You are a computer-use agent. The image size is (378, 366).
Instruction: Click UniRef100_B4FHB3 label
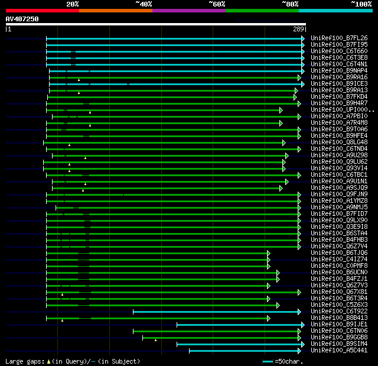339,240
